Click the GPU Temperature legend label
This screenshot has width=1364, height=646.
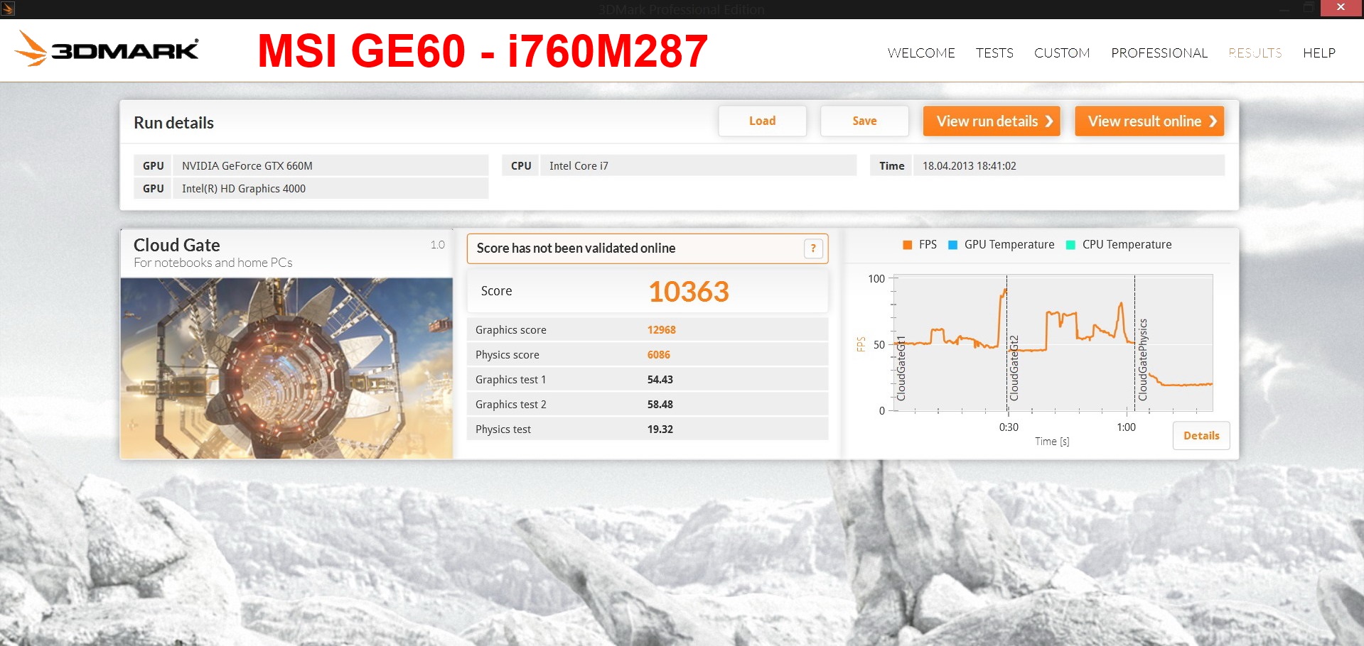coord(1009,245)
